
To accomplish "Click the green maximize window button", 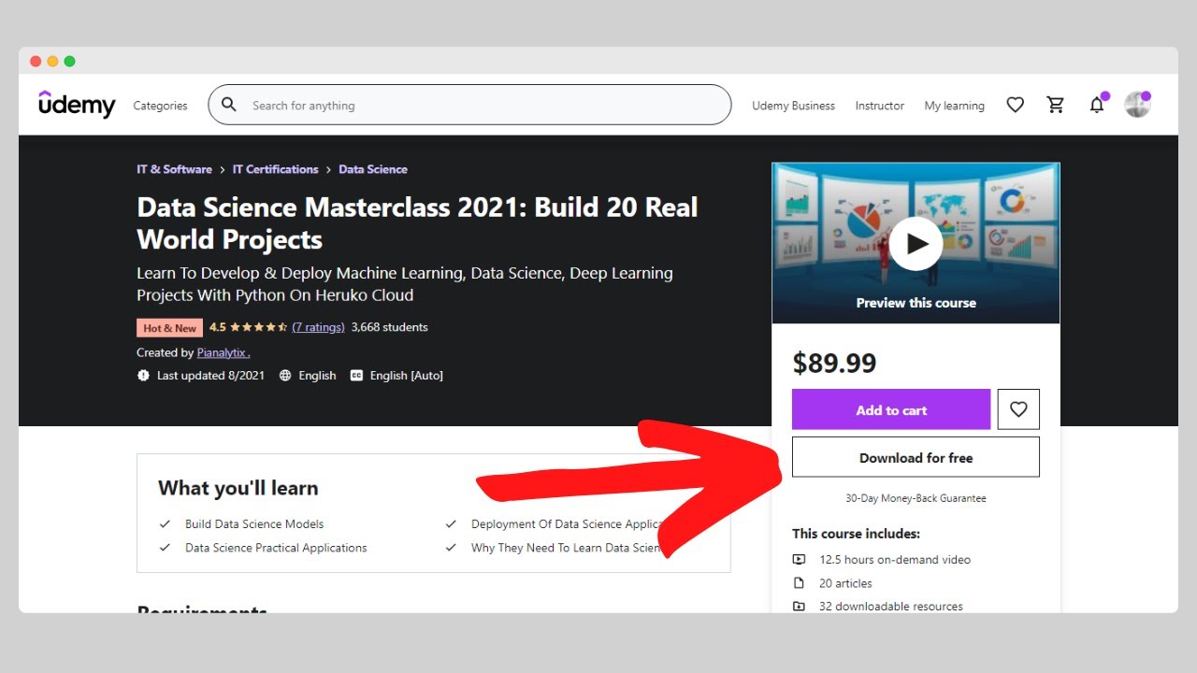I will [x=69, y=62].
